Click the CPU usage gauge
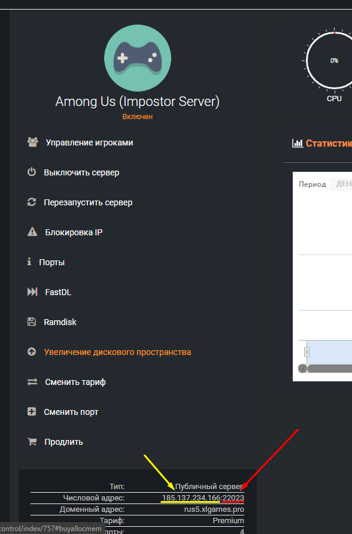352x534 pixels. point(333,60)
